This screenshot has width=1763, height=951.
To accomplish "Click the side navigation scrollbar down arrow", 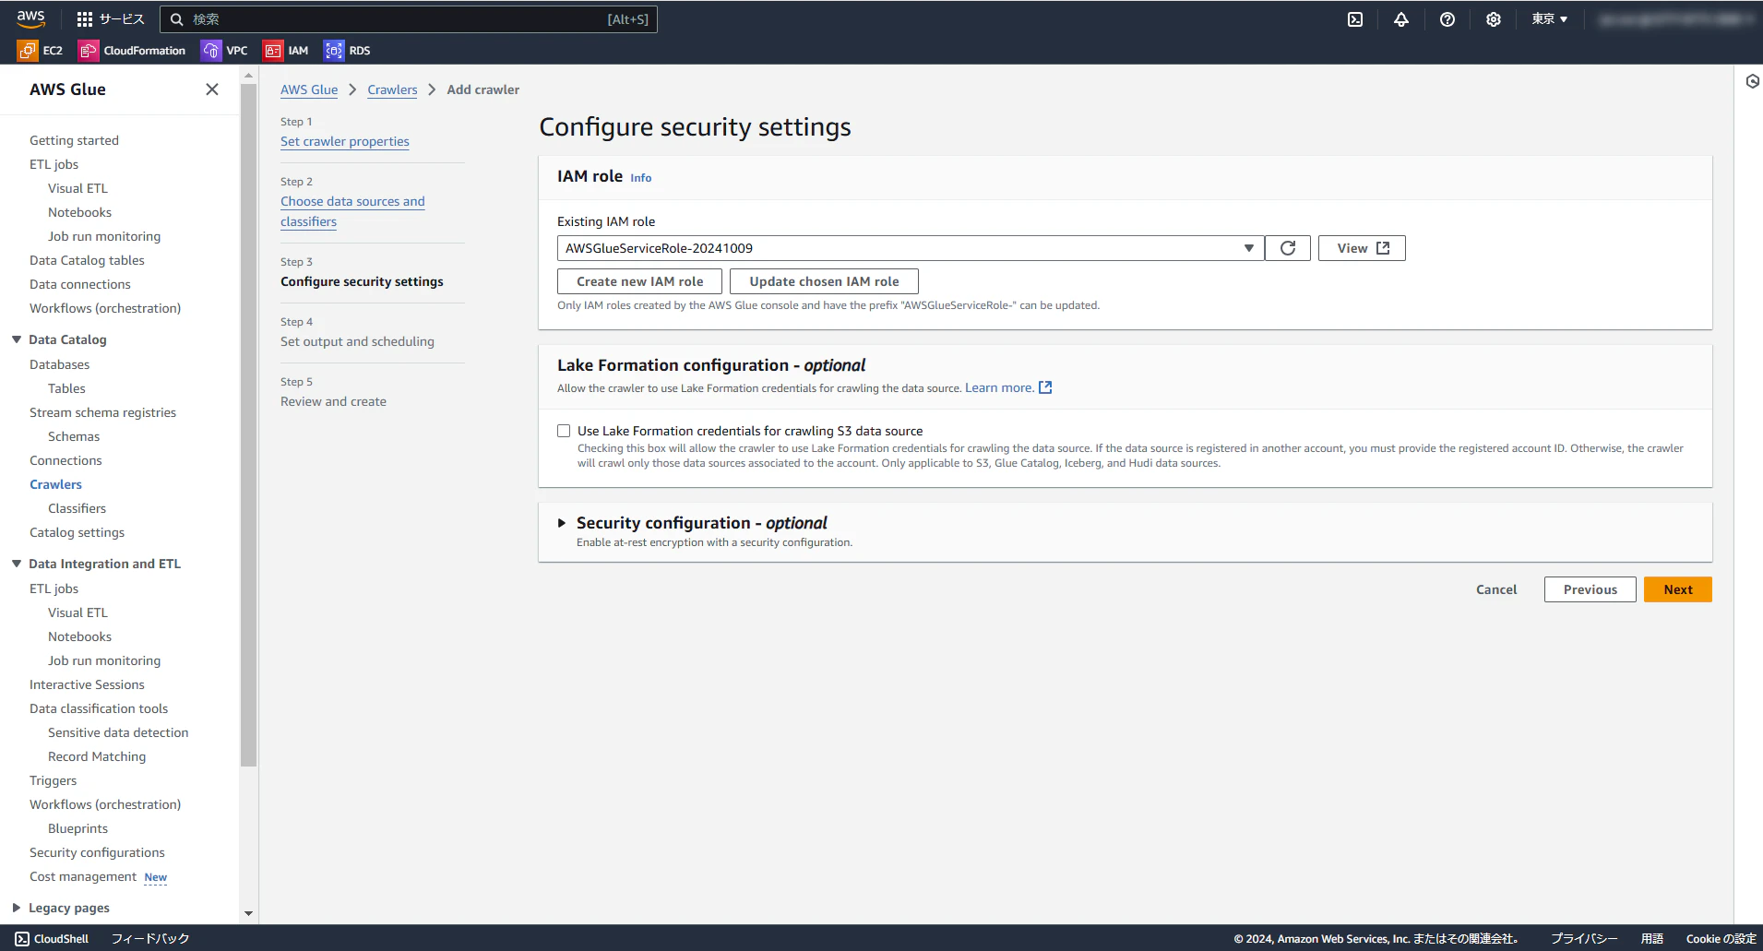I will [x=248, y=913].
